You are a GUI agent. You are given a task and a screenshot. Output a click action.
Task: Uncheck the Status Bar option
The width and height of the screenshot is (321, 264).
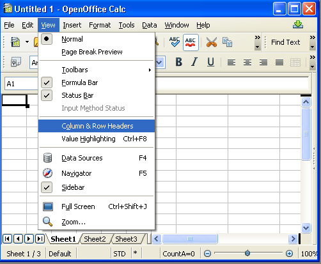pyautogui.click(x=97, y=95)
